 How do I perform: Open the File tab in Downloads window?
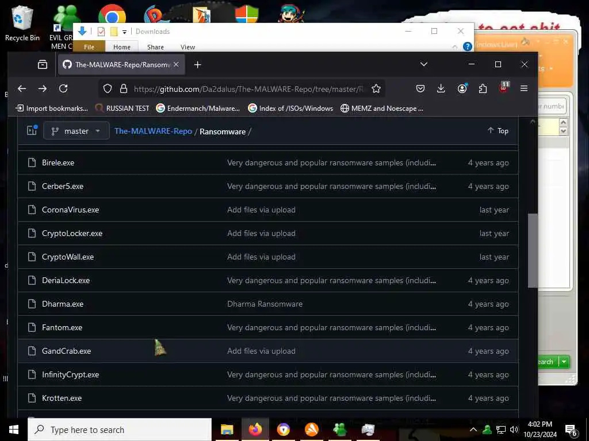89,47
